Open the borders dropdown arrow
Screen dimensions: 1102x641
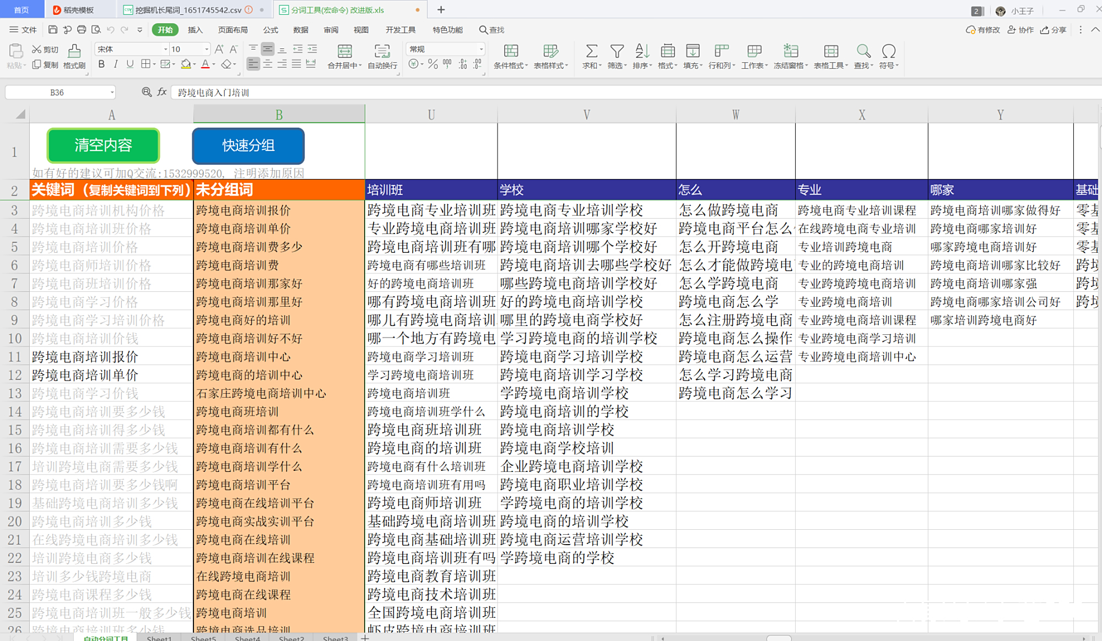[154, 65]
